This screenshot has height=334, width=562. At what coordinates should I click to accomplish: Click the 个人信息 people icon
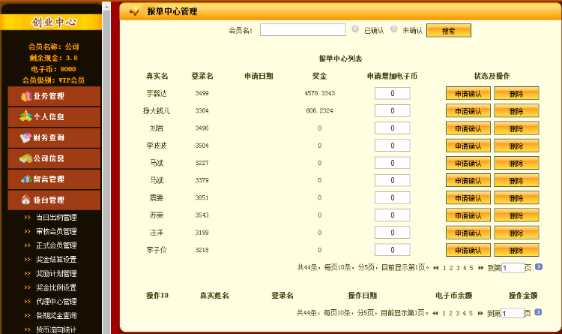(25, 116)
